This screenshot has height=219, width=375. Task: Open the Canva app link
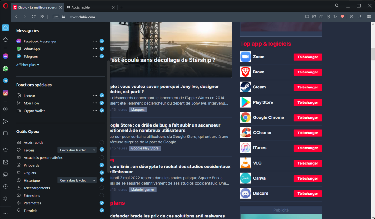259,178
